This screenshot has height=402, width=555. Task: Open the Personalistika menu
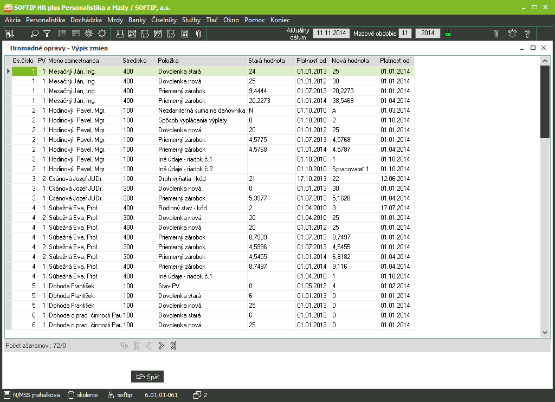46,20
